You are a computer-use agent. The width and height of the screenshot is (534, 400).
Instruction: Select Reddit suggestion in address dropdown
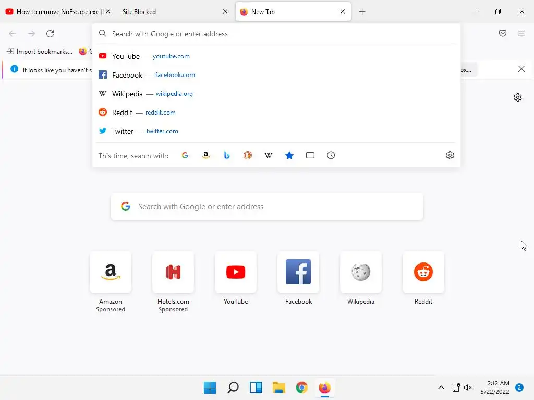click(276, 113)
